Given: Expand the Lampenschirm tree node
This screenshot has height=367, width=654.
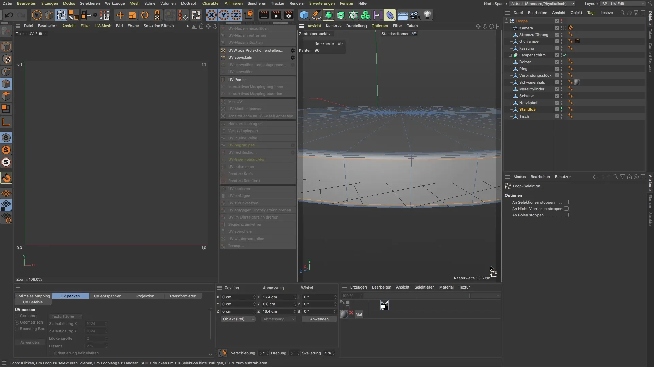Looking at the screenshot, I should point(510,55).
